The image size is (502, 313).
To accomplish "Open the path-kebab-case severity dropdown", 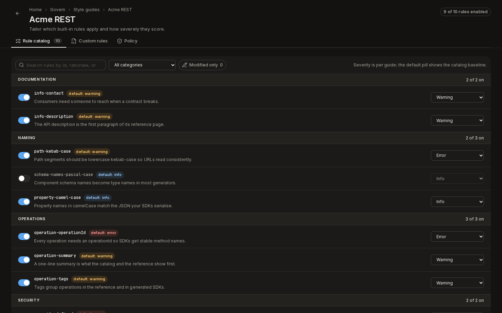I will [x=457, y=155].
